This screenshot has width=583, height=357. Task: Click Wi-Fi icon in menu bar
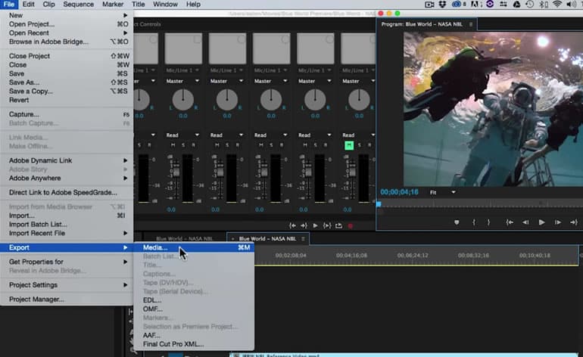pos(556,5)
